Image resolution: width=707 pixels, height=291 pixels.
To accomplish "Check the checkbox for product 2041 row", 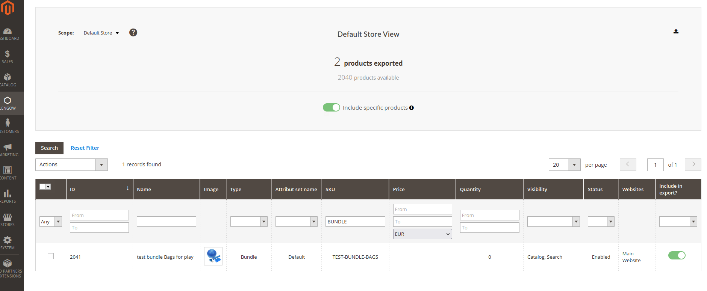I will (51, 256).
